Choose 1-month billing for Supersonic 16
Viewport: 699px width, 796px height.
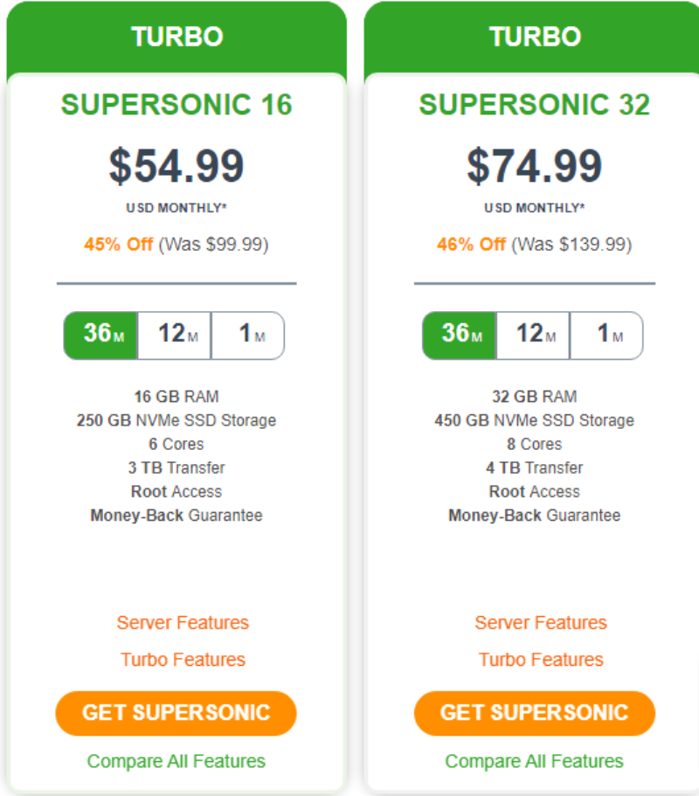pos(248,335)
